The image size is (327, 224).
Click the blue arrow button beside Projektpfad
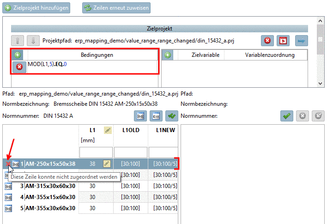click(301, 41)
